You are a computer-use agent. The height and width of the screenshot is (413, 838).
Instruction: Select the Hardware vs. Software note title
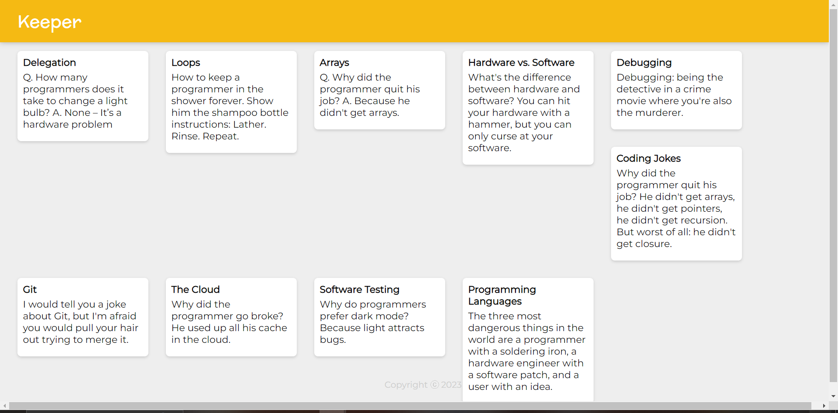tap(521, 63)
